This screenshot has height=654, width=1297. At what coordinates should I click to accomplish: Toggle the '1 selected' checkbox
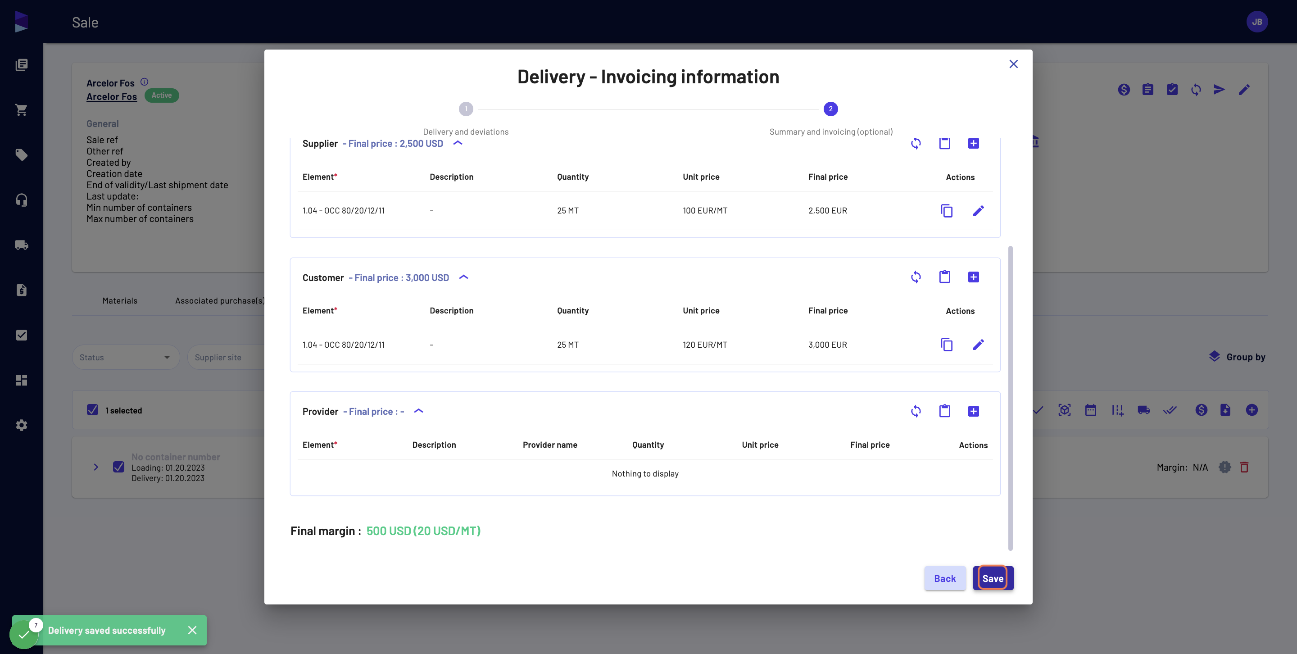tap(93, 410)
